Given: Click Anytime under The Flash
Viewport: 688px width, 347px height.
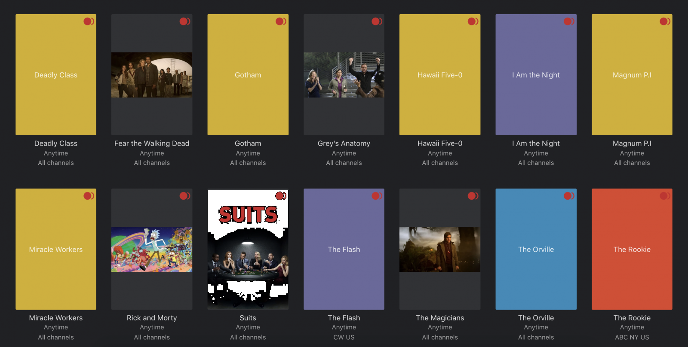Looking at the screenshot, I should [344, 327].
